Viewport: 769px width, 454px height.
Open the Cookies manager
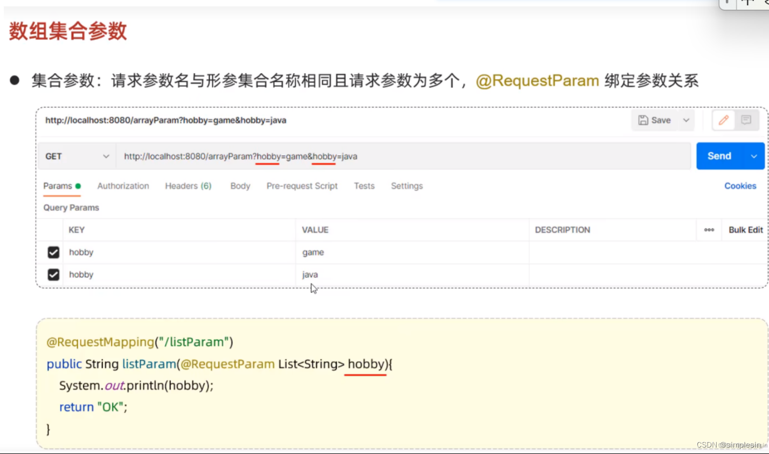click(x=740, y=186)
